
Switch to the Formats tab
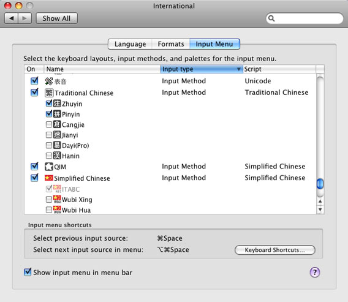tap(171, 44)
